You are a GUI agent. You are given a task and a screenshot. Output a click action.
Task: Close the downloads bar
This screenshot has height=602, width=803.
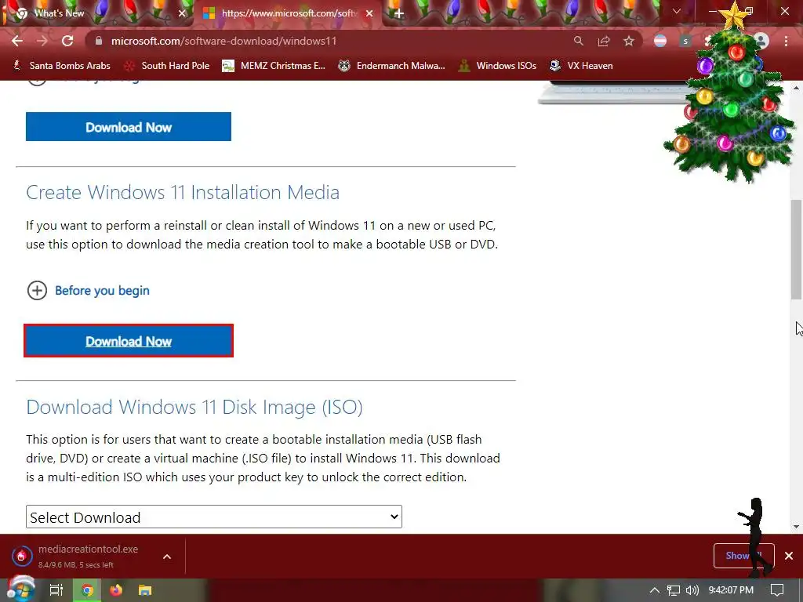pos(789,556)
